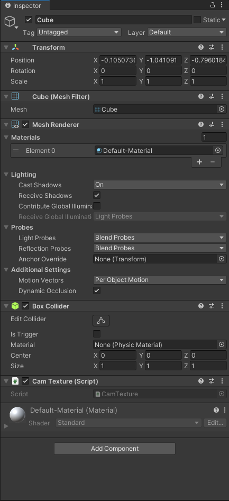This screenshot has height=501, width=229.
Task: Collapse the Box Collider component foldout
Action: (6, 306)
